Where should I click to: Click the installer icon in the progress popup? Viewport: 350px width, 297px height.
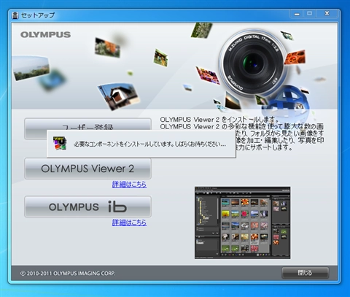point(60,143)
